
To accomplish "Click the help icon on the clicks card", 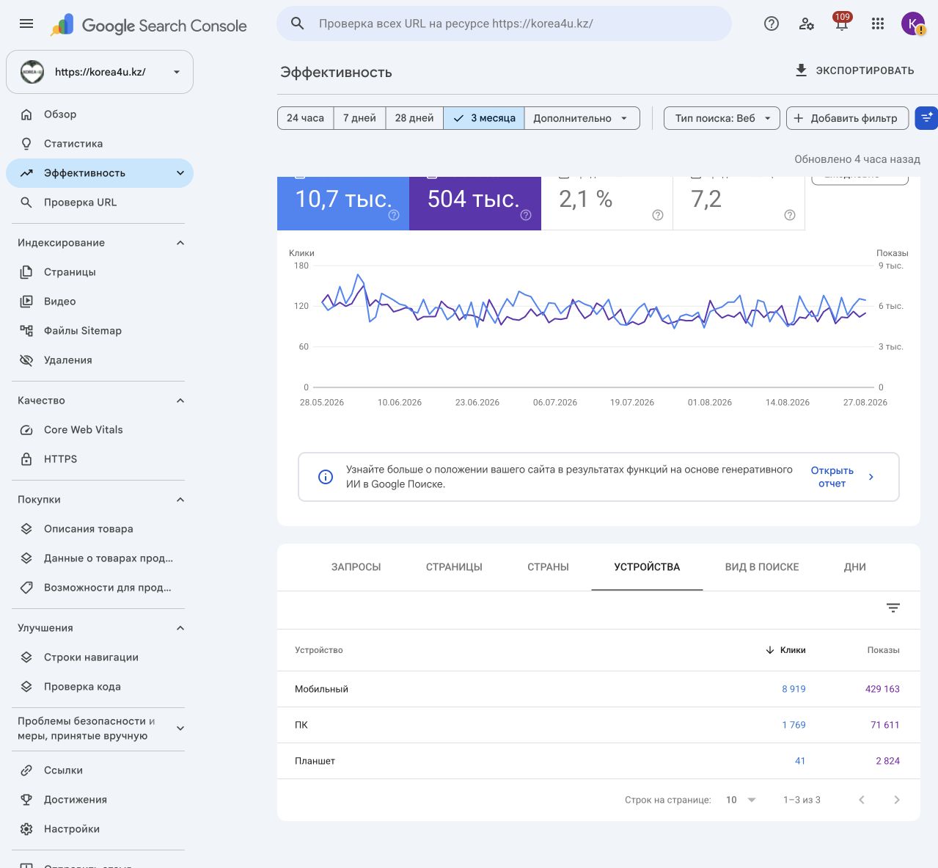I will [394, 215].
